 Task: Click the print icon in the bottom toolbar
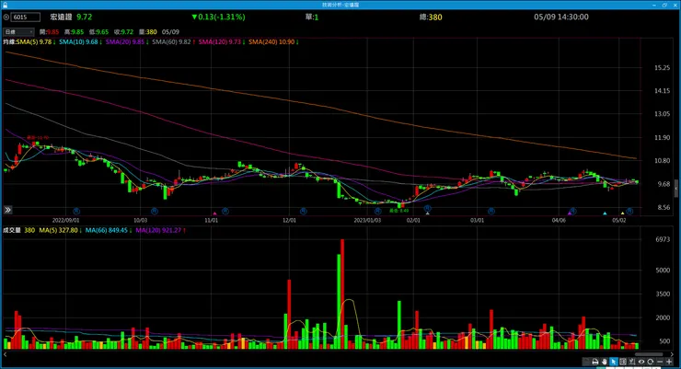[x=595, y=362]
